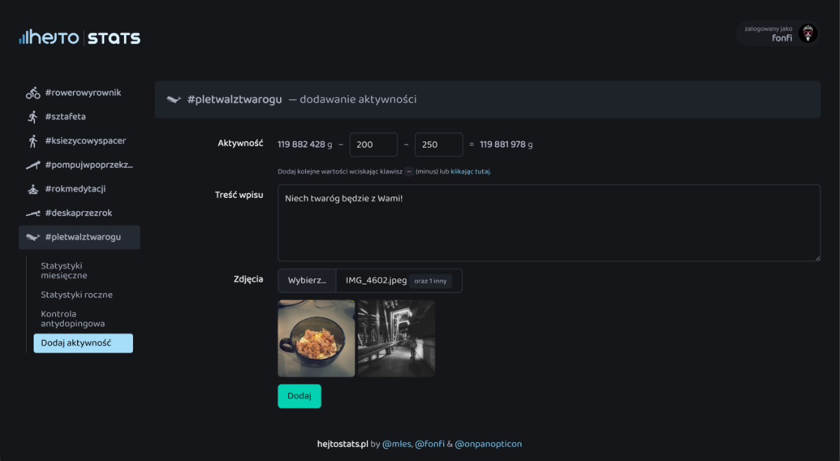Click the push-up icon beside #pompujwpoprzekz
Screen dimensions: 840x461
33,165
